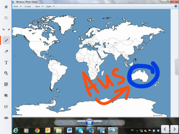Click the E-mail menu item

click(x=28, y=6)
